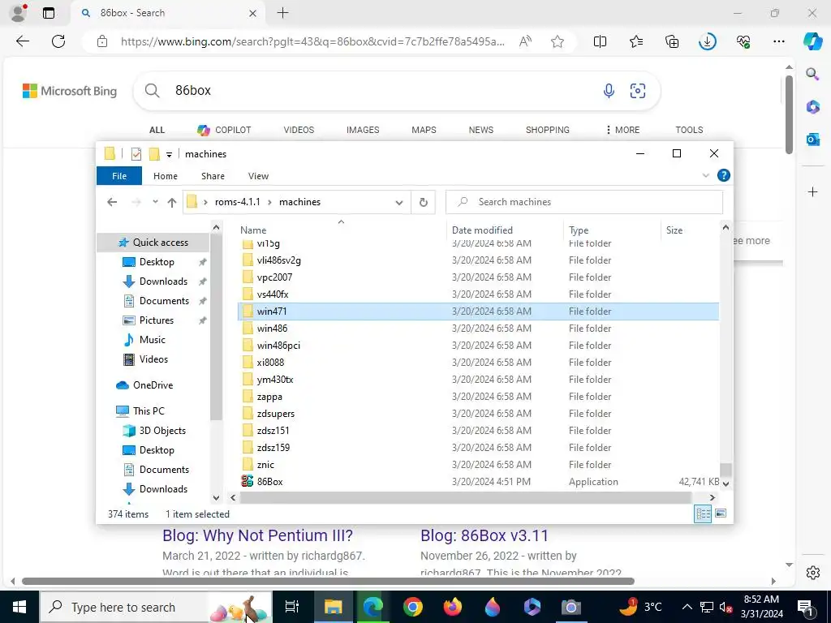Open recent locations dropdown arrow
Image resolution: width=831 pixels, height=623 pixels.
155,202
